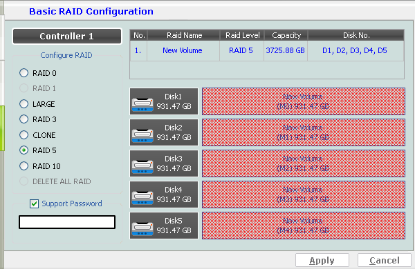The height and width of the screenshot is (269, 415).
Task: Select the RAID 1 radio button
Action: tap(24, 88)
